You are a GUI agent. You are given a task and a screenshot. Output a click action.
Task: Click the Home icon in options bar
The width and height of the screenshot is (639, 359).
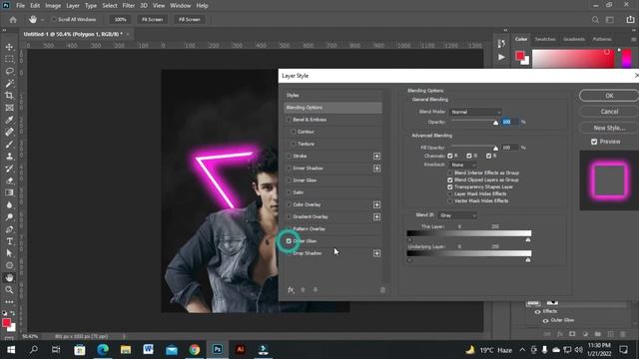pos(13,20)
